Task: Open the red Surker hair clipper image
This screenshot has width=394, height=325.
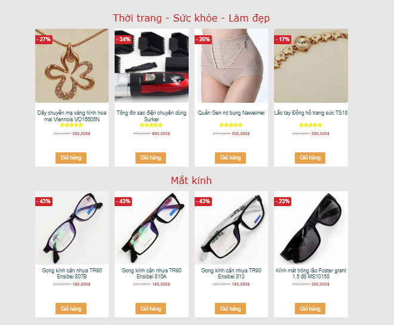Action: 152,66
